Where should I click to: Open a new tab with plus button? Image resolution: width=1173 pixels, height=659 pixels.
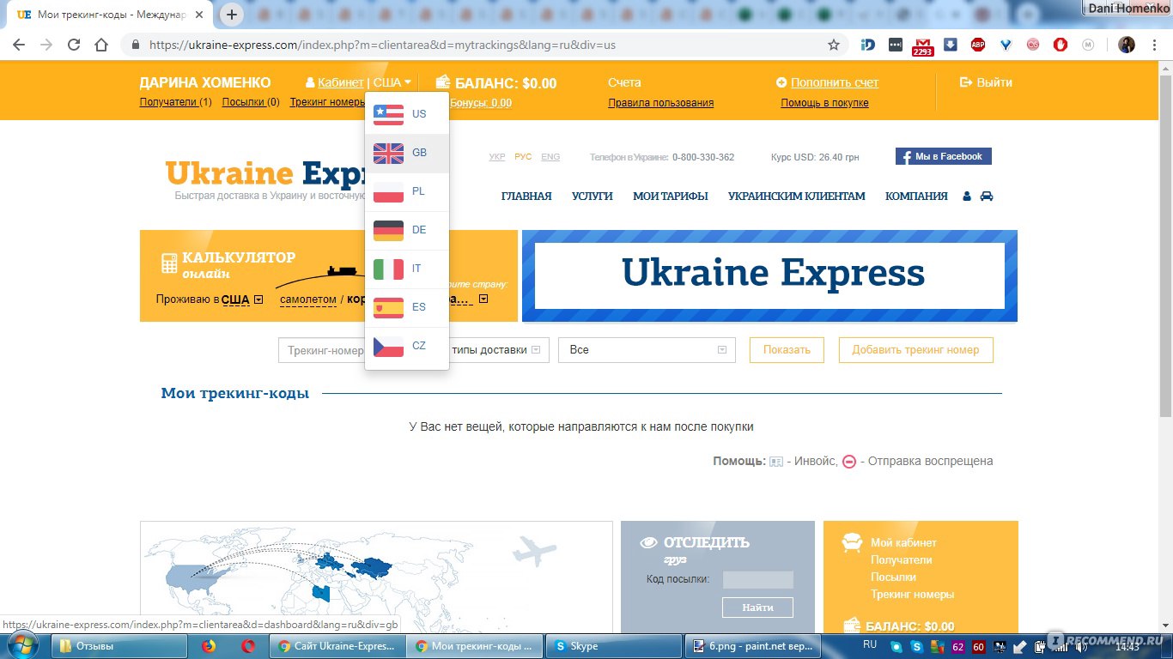coord(232,15)
